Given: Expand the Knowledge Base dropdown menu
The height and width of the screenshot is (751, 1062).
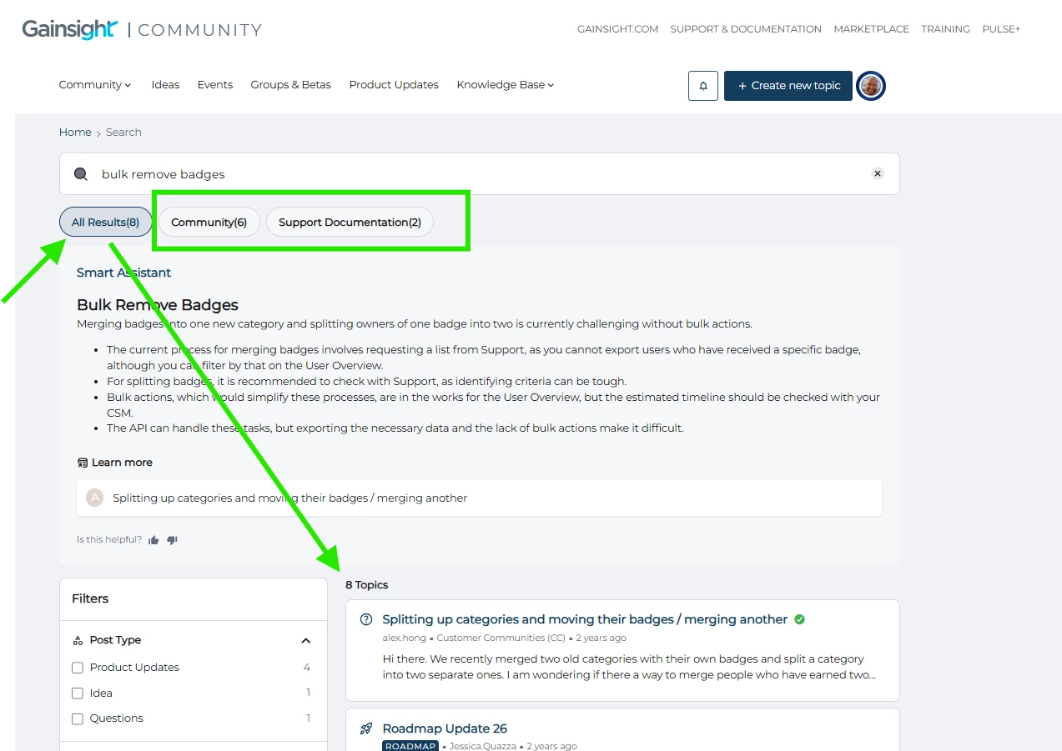Looking at the screenshot, I should point(506,85).
